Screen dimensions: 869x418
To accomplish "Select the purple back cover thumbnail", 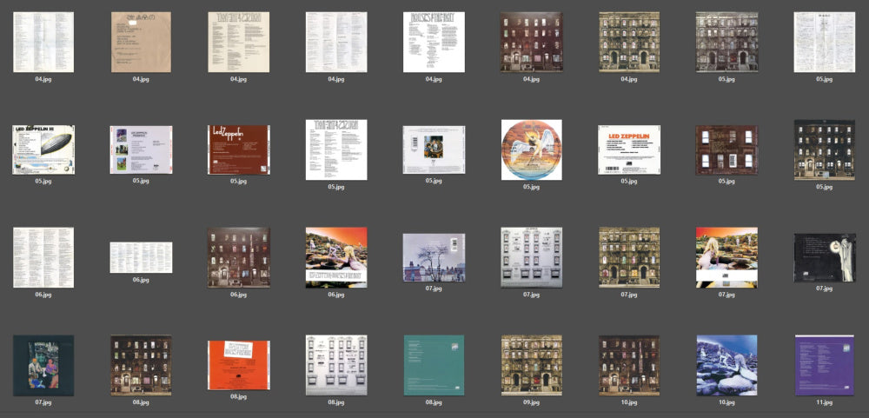I will click(x=824, y=365).
